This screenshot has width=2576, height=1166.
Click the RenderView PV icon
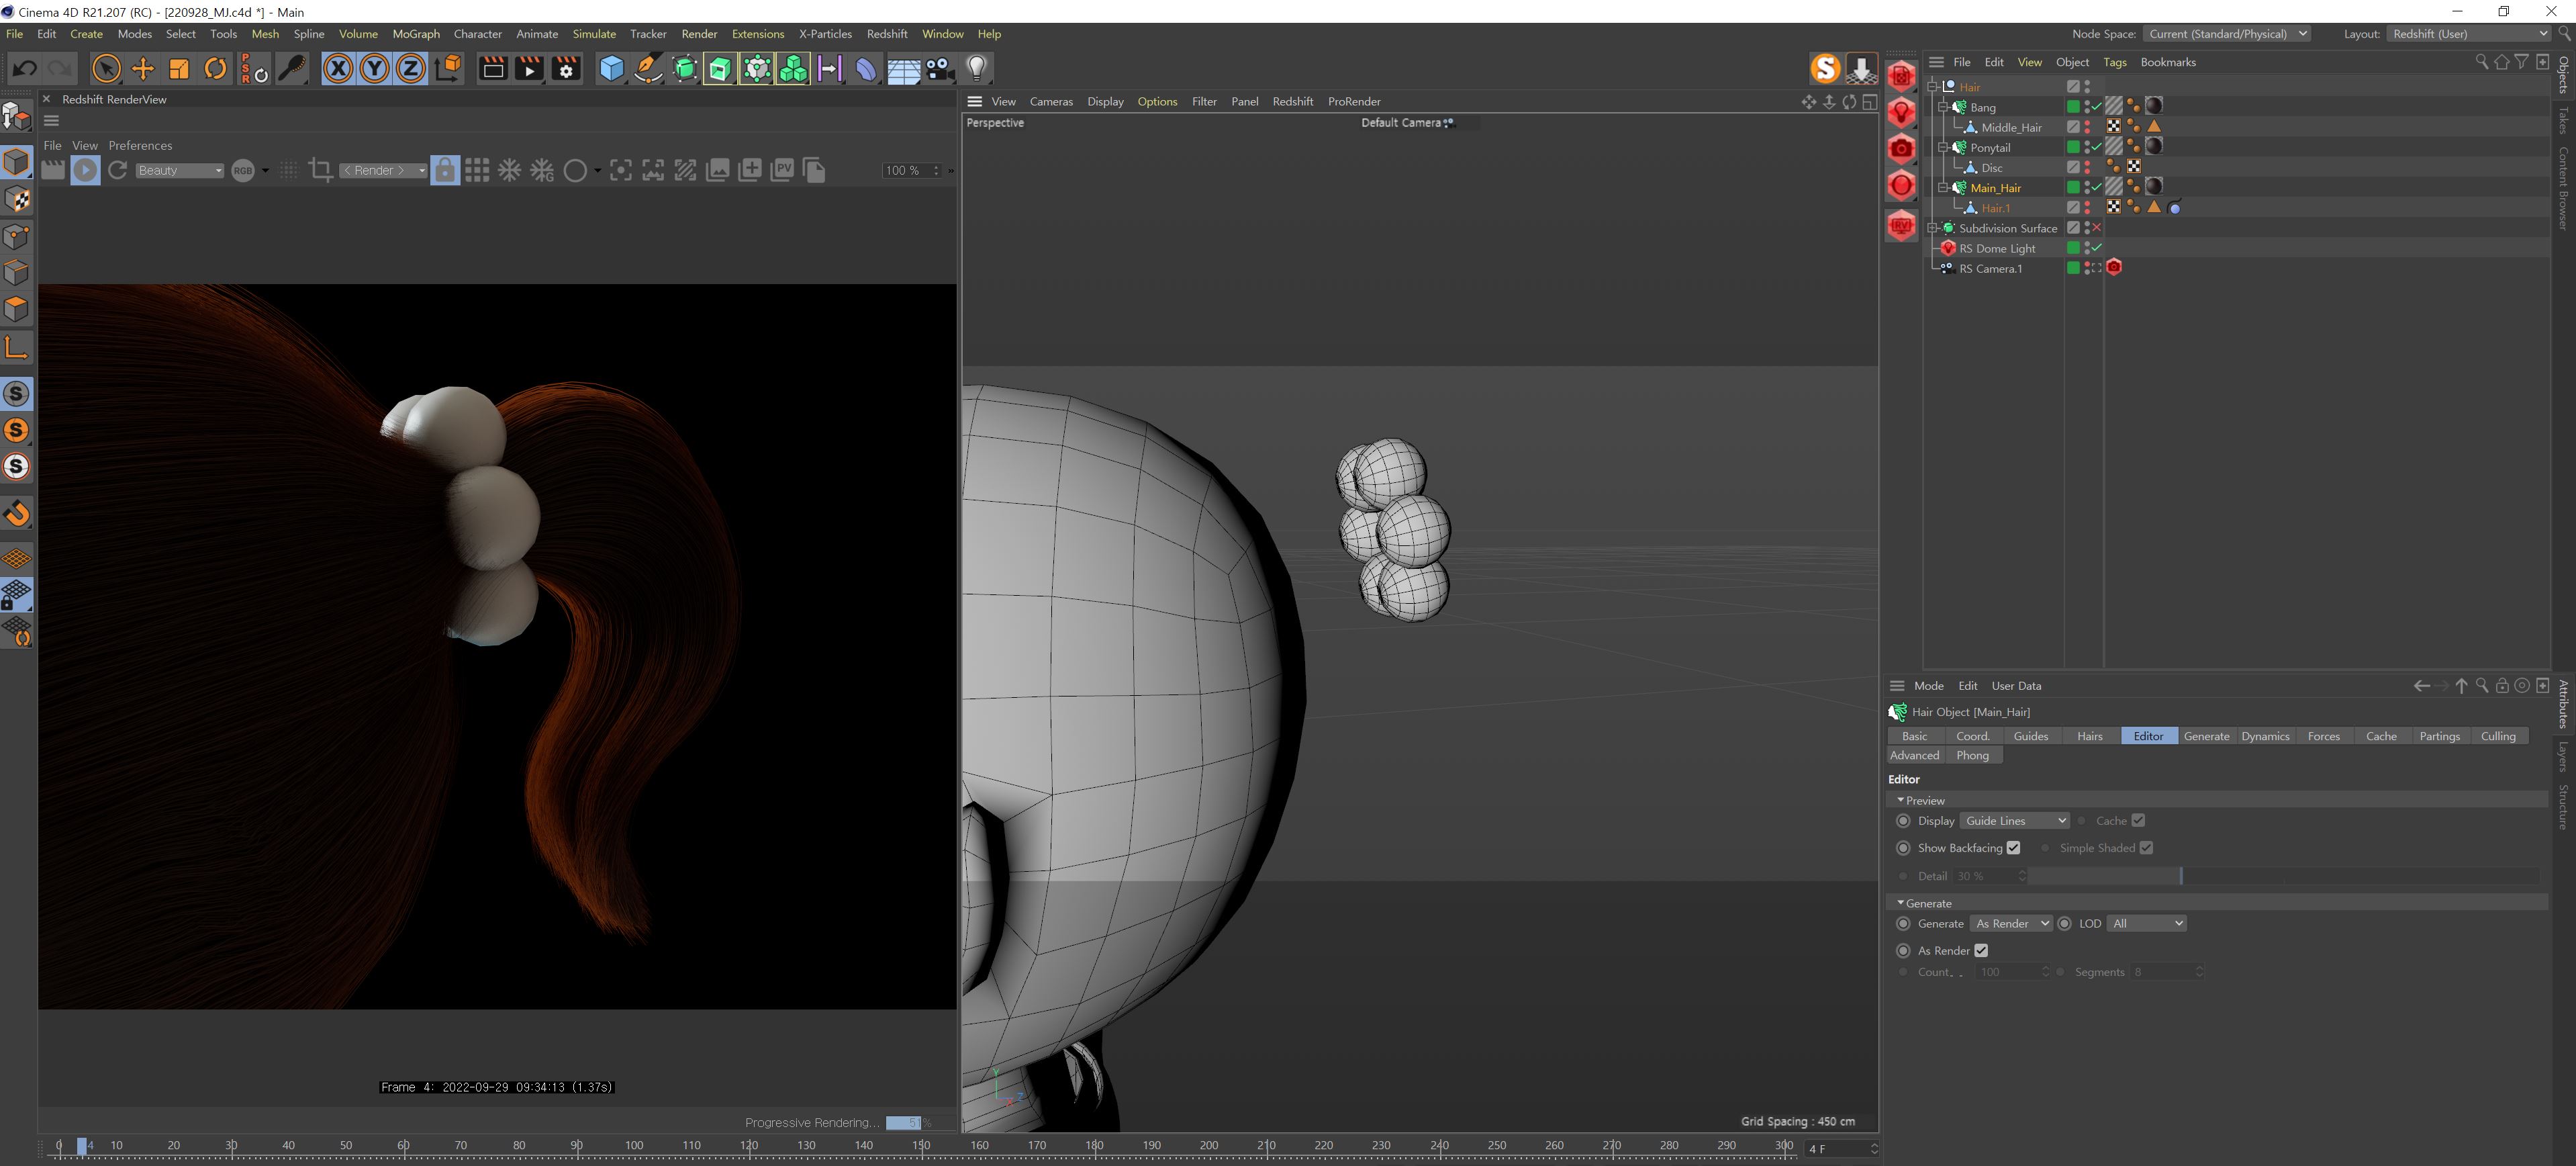click(782, 170)
